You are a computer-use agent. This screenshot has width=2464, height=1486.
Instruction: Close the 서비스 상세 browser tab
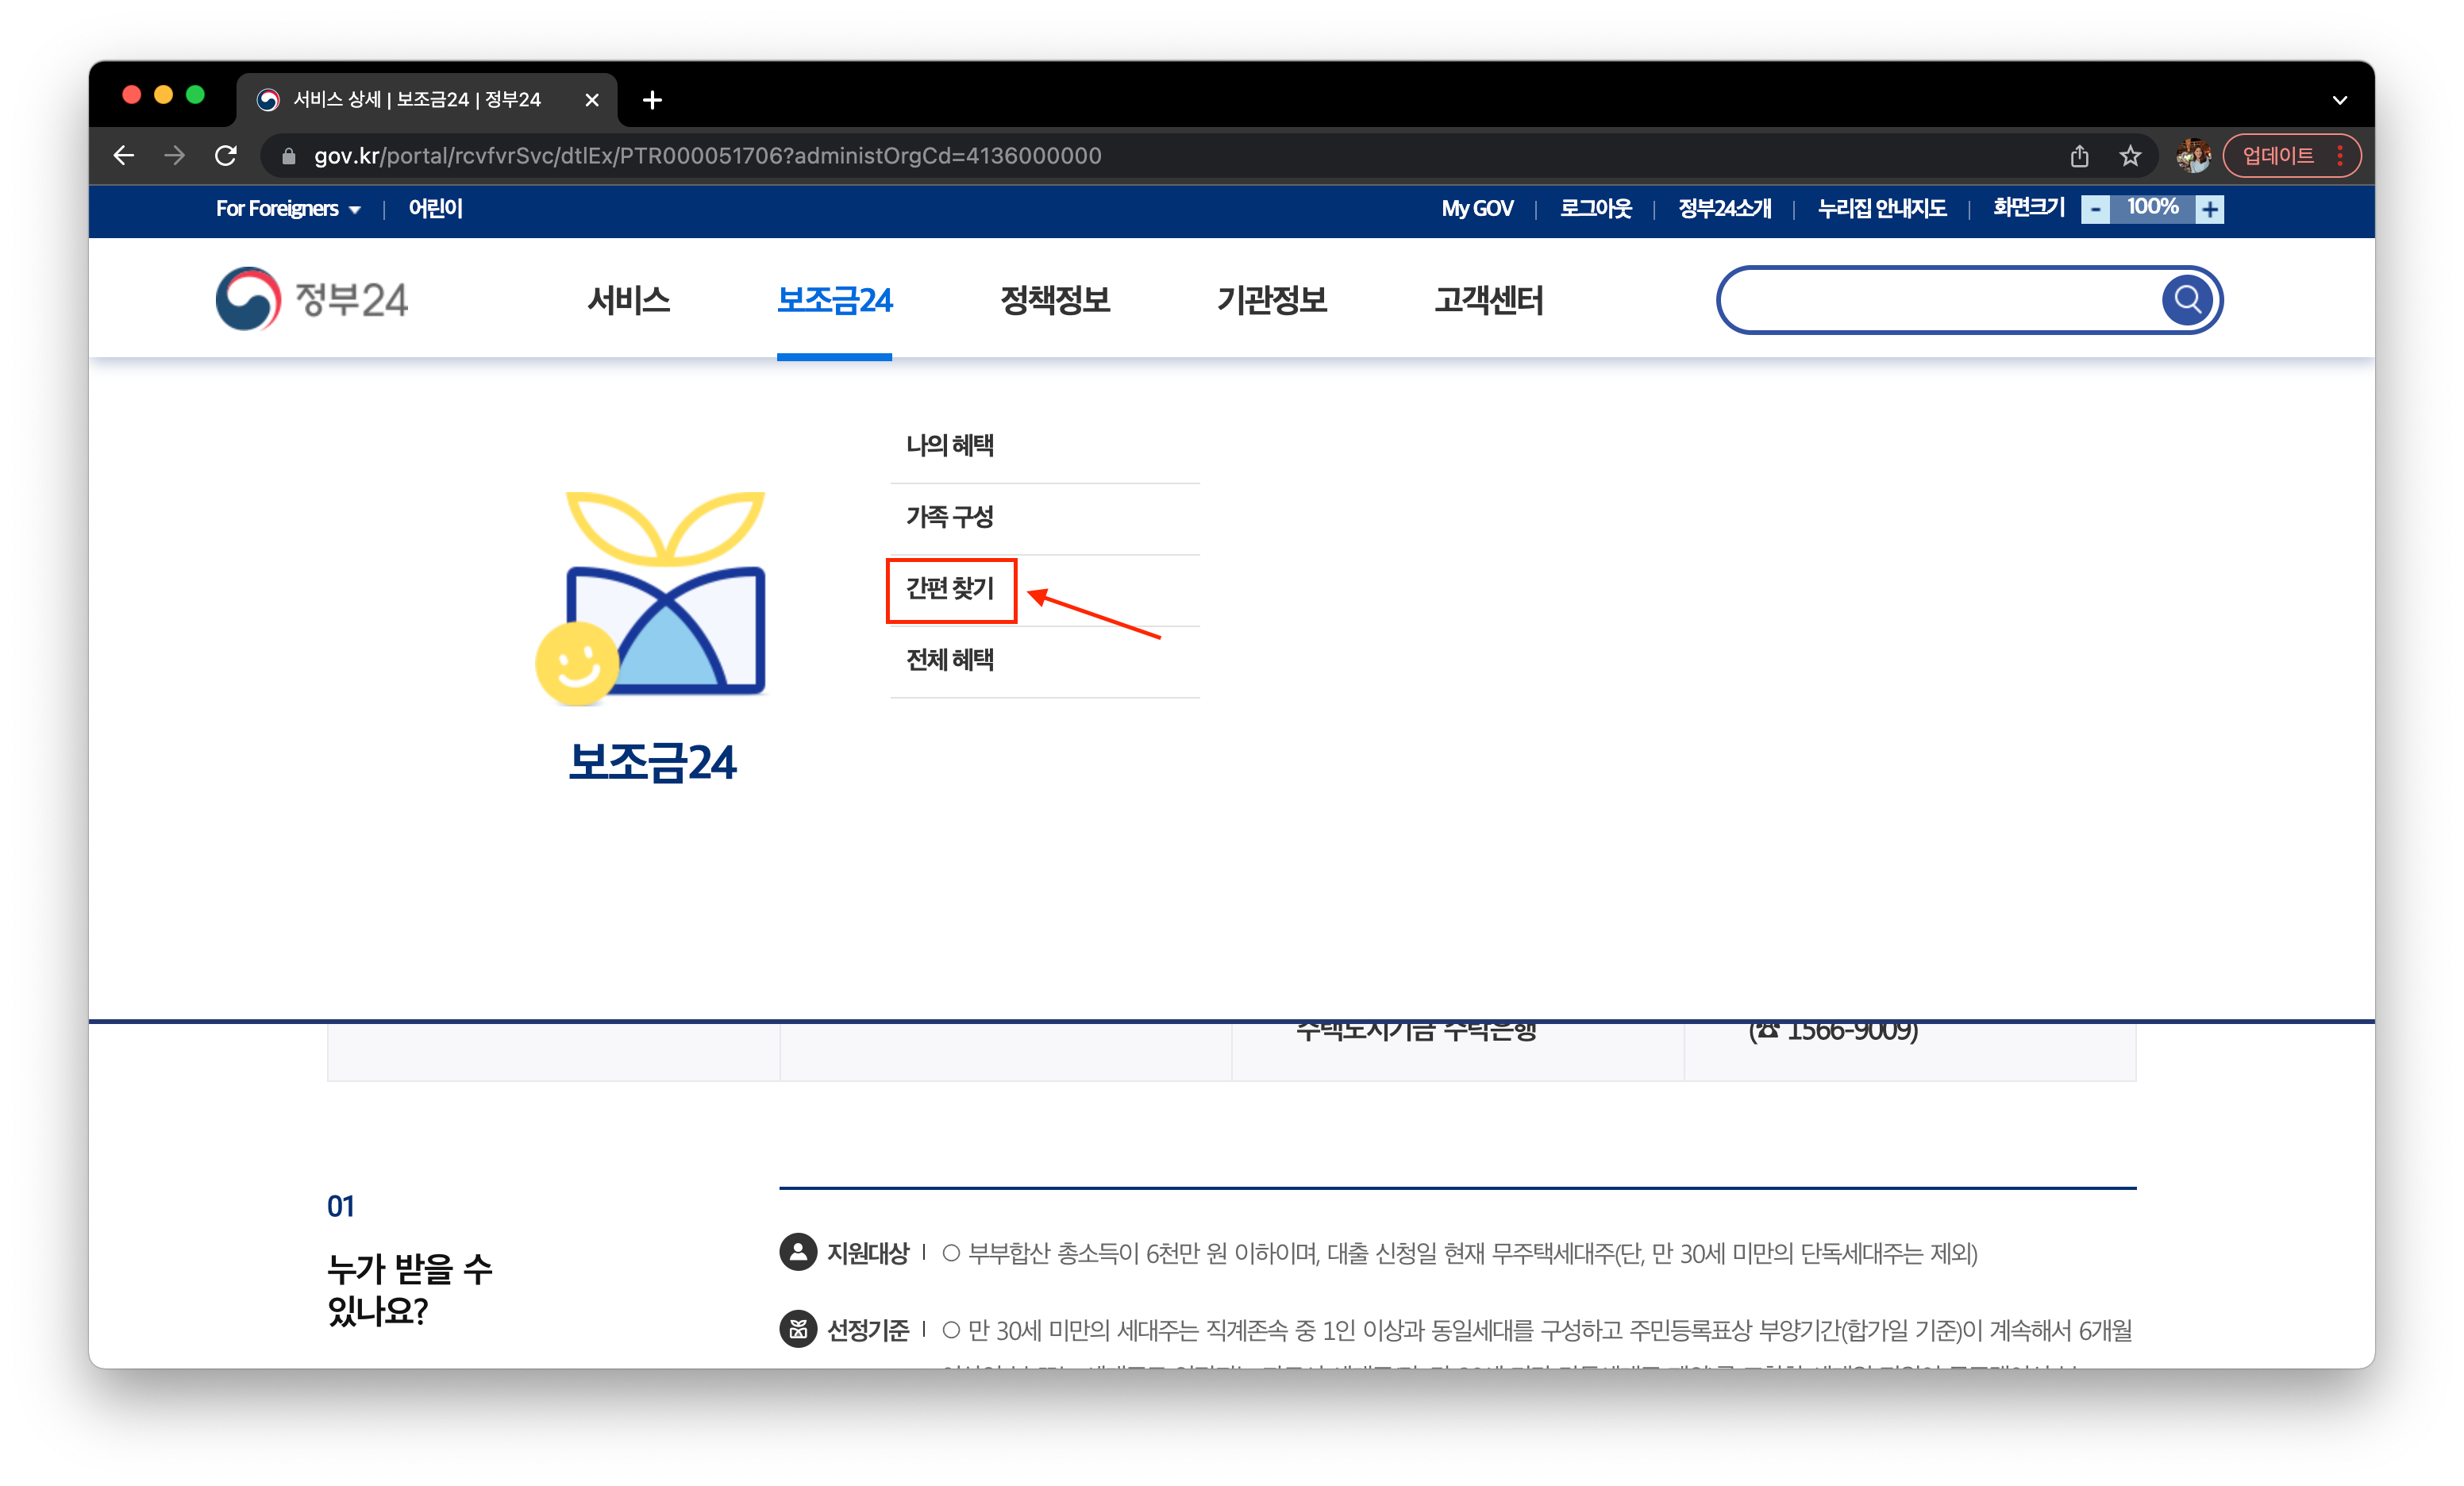[x=592, y=100]
